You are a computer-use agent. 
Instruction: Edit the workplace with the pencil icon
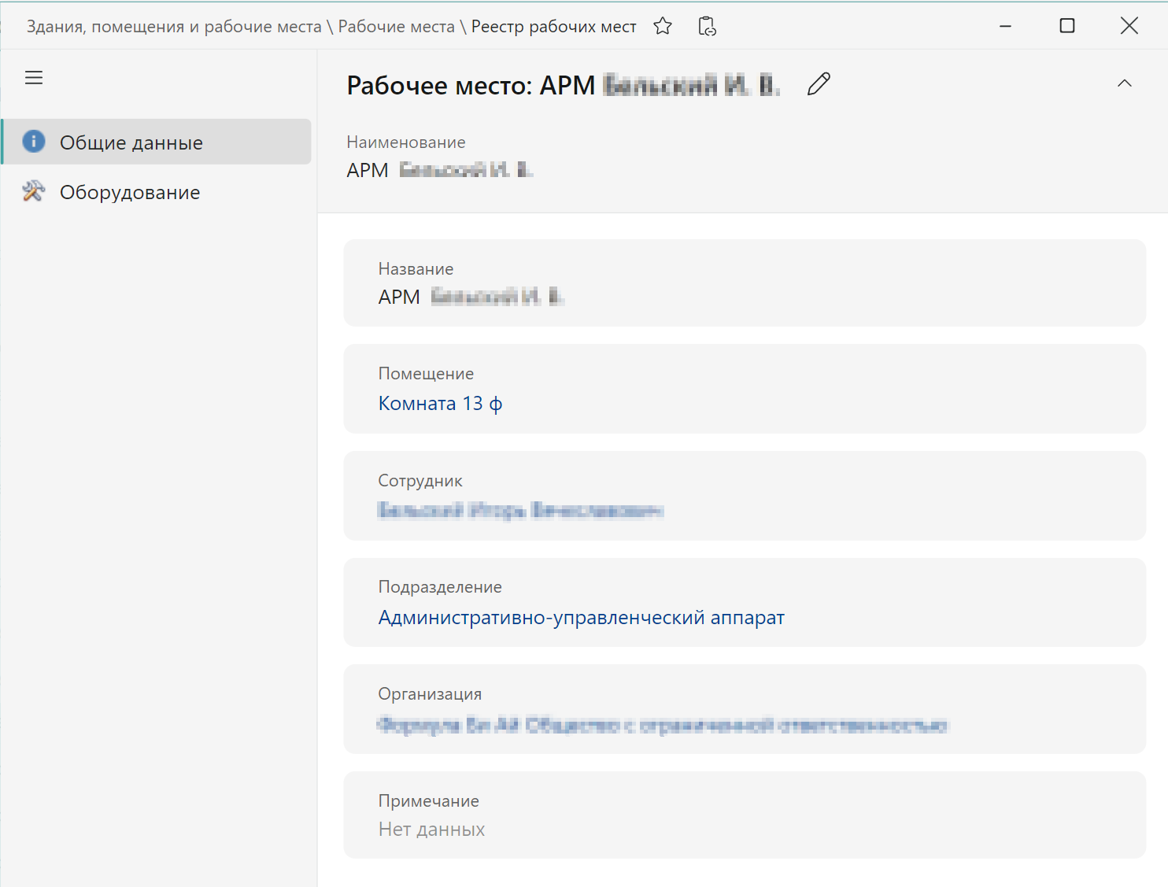click(819, 84)
